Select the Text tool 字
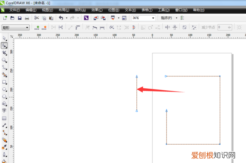 click(x=4, y=110)
